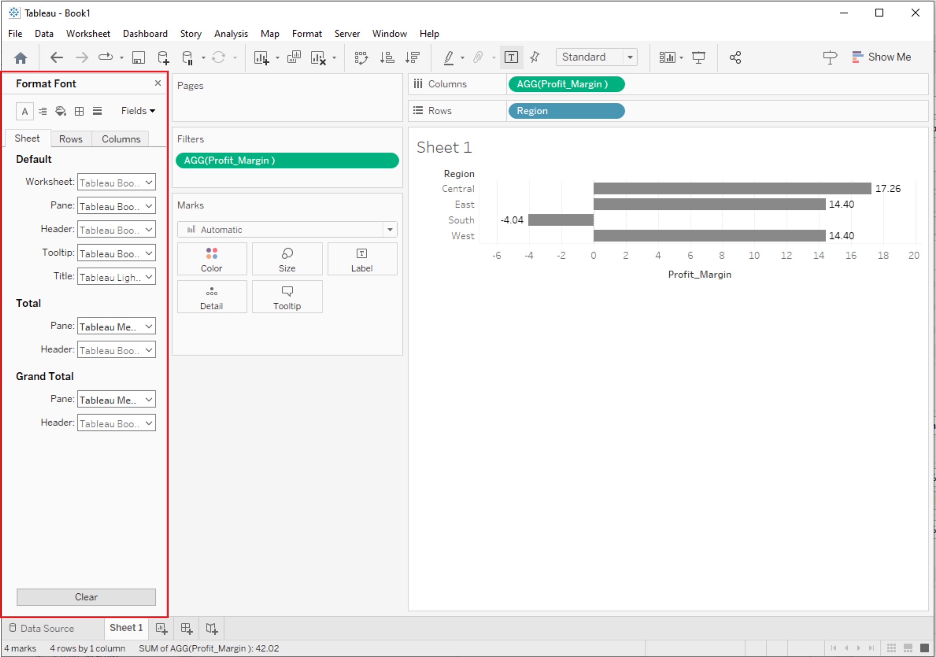
Task: Open the Grand Total Pane font dropdown
Action: [x=116, y=399]
